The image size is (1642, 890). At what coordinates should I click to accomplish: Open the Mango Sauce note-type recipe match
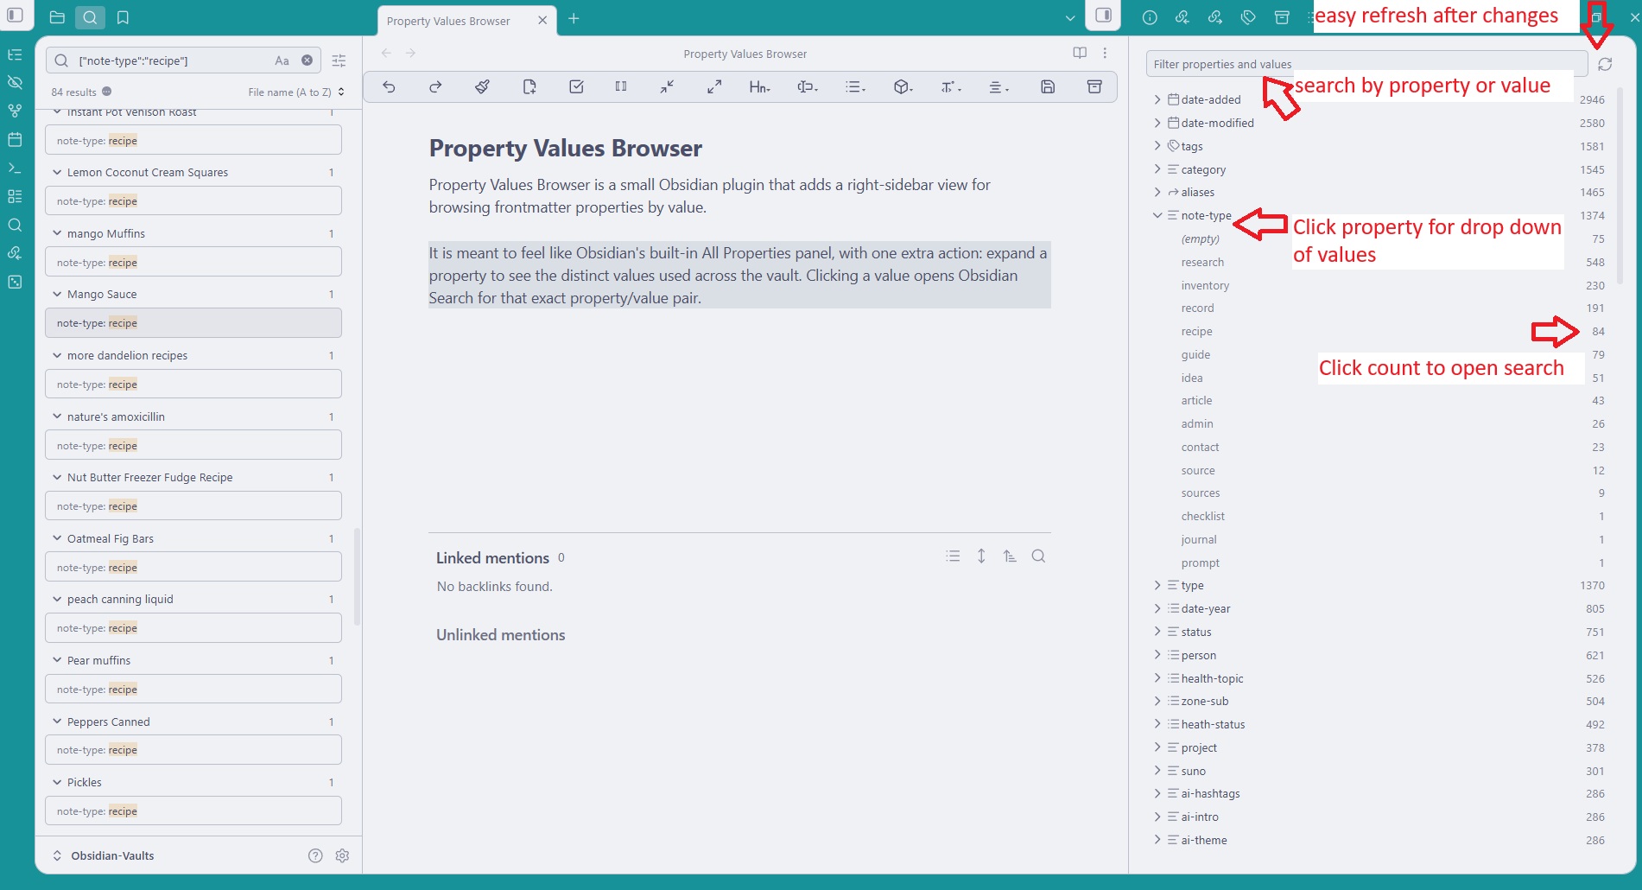[193, 323]
